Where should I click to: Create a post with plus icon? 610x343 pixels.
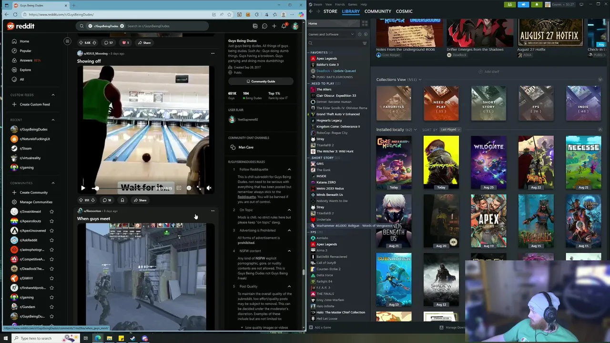coord(274,26)
